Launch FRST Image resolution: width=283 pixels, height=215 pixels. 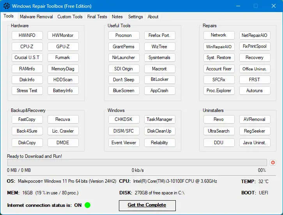click(x=255, y=80)
